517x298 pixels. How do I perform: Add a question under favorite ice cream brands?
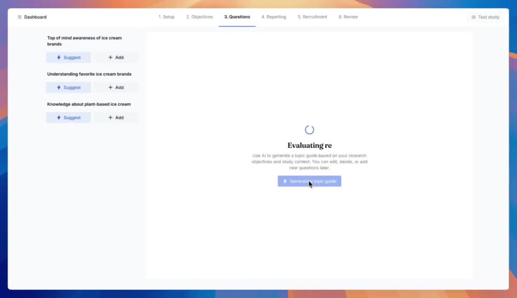pyautogui.click(x=116, y=87)
